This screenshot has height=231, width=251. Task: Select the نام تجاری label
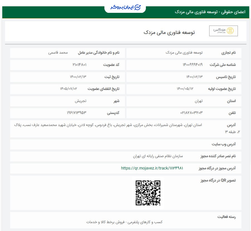coord(228,53)
